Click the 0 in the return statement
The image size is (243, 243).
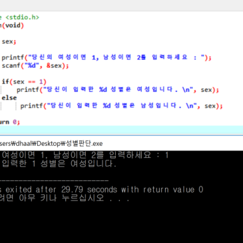point(15,122)
